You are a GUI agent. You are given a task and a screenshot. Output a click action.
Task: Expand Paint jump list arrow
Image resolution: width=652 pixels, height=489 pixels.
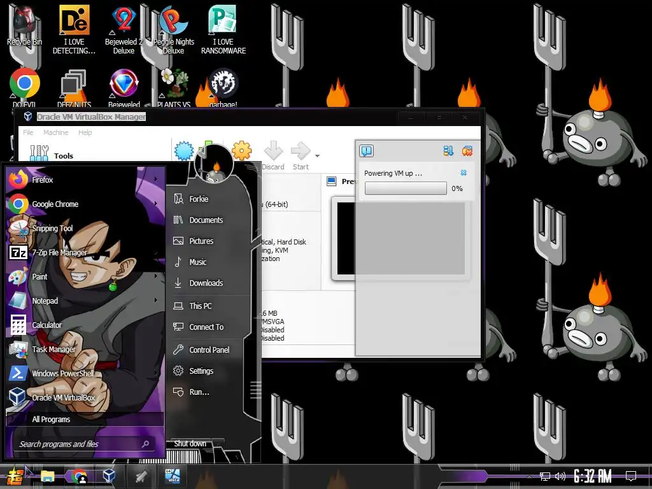click(x=157, y=276)
